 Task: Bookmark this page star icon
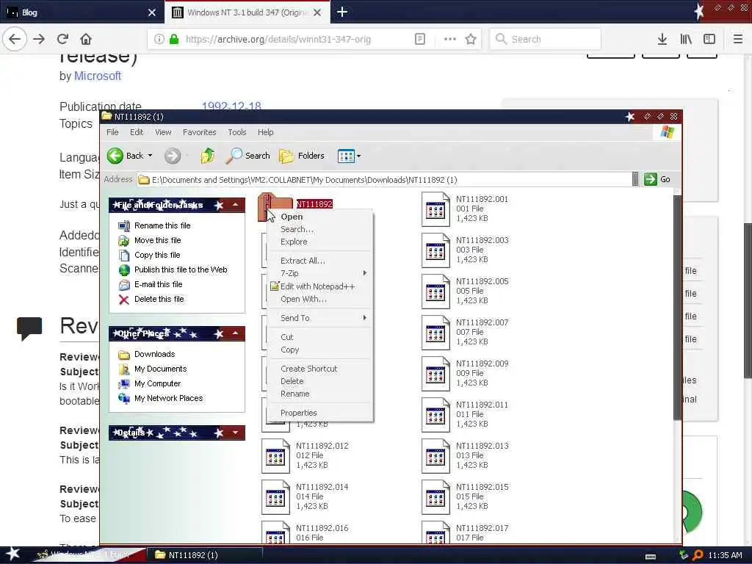(x=471, y=40)
